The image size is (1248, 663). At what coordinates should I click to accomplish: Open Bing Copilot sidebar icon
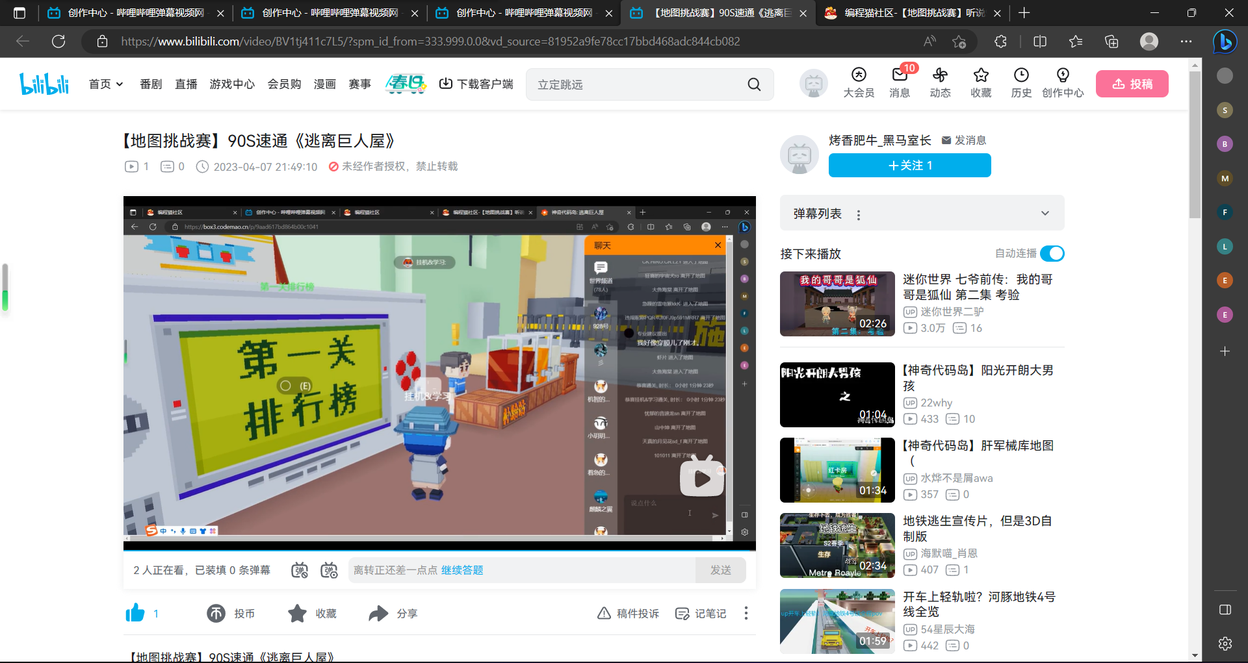(1225, 42)
